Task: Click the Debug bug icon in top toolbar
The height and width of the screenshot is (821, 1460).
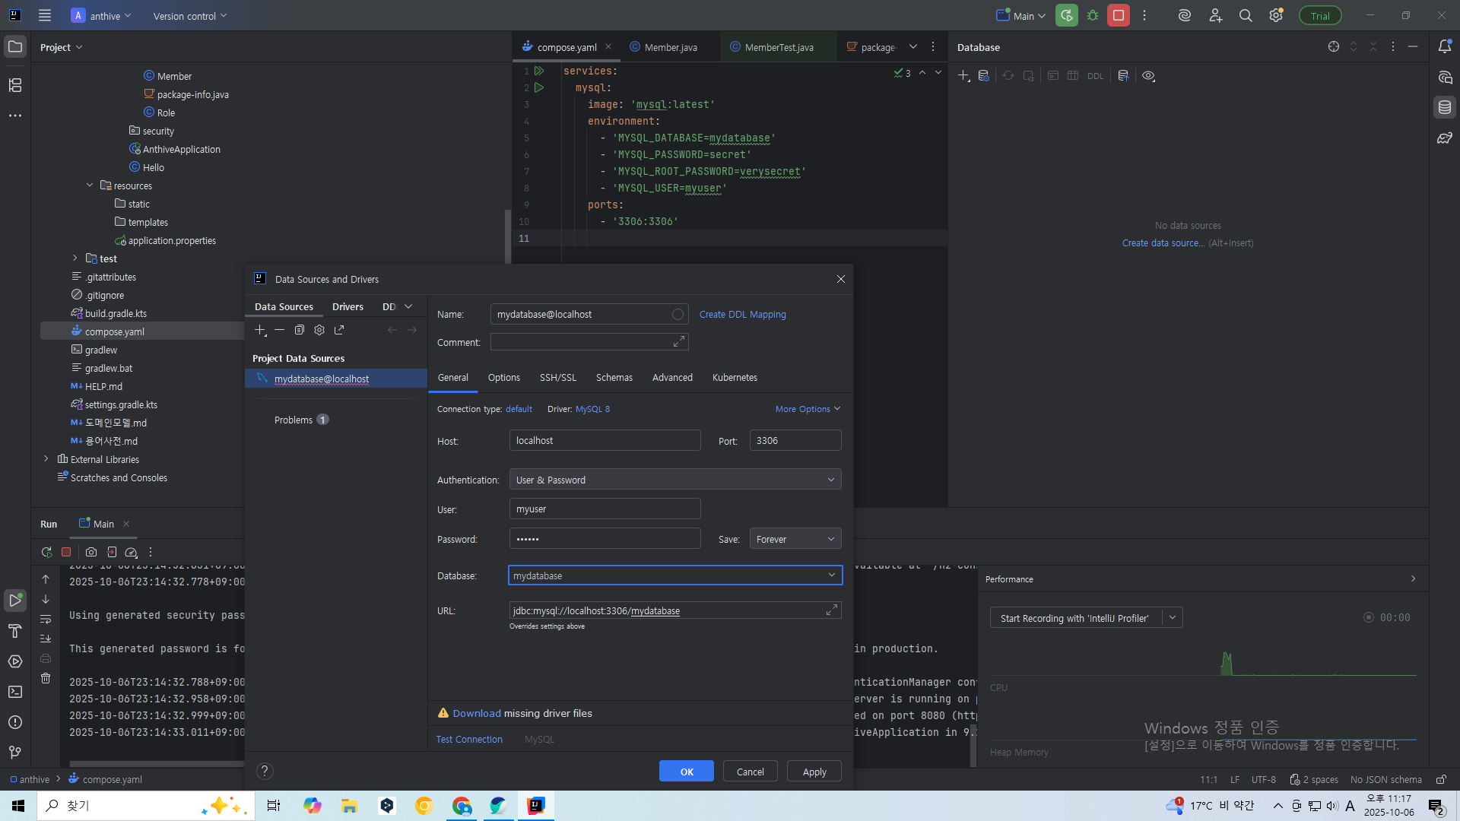Action: click(1093, 15)
